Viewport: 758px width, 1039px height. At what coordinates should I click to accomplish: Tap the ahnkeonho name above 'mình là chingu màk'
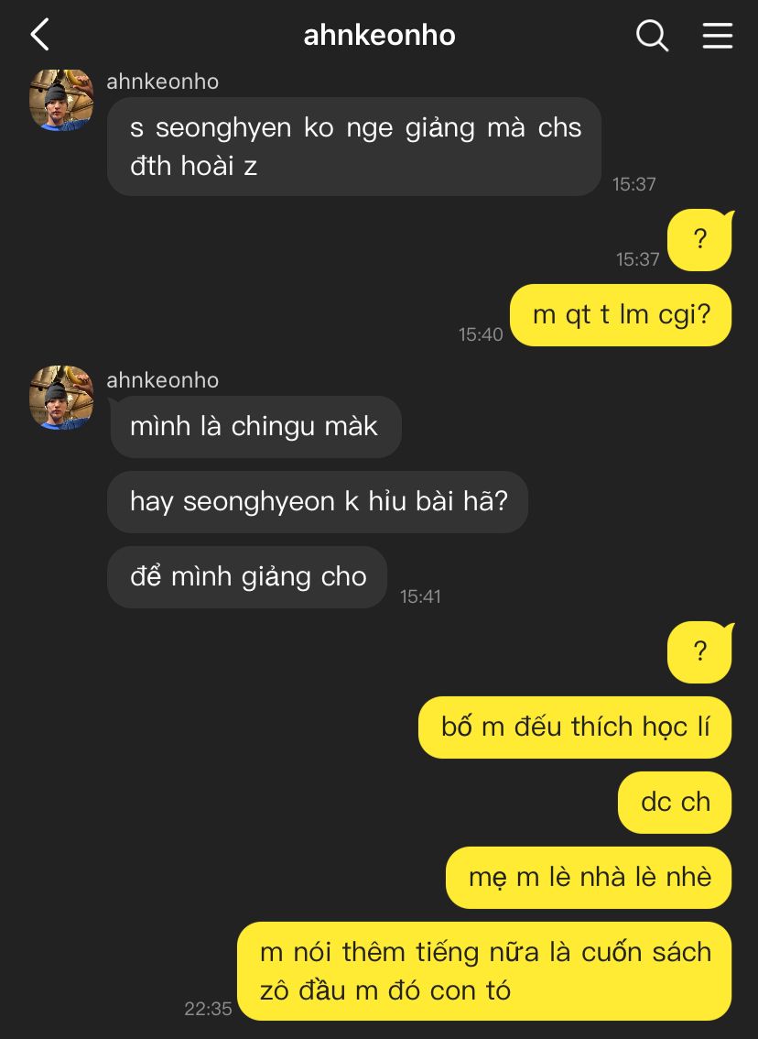click(x=163, y=380)
